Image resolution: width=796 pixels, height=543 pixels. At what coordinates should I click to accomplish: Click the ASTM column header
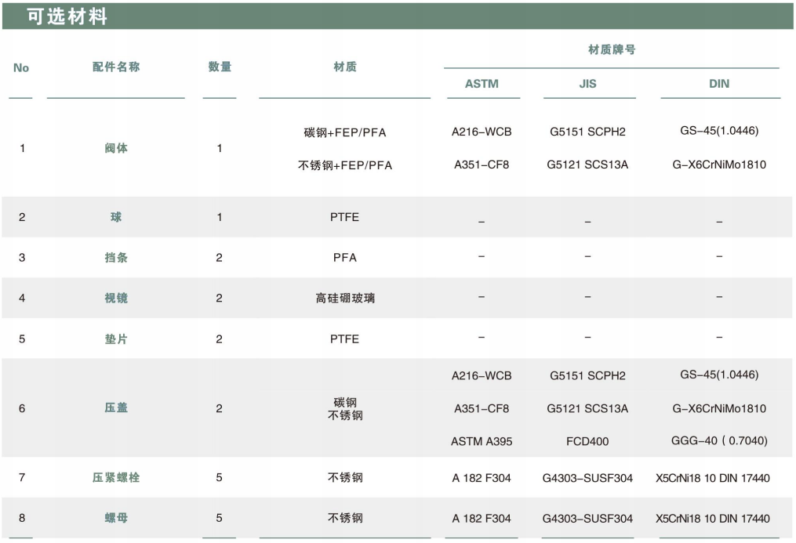click(482, 84)
